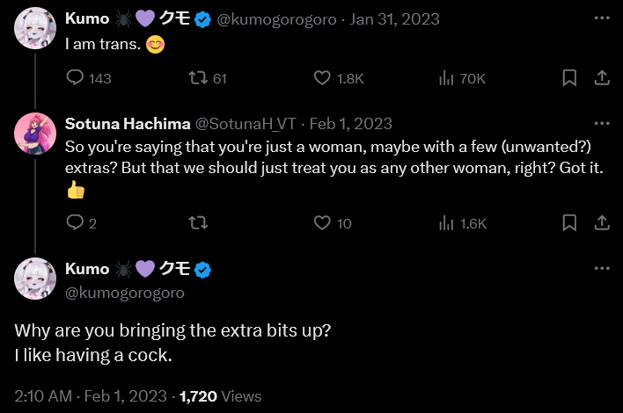Image resolution: width=623 pixels, height=413 pixels.
Task: Reply to Sotuna Hachima's tweet
Action: tap(76, 223)
